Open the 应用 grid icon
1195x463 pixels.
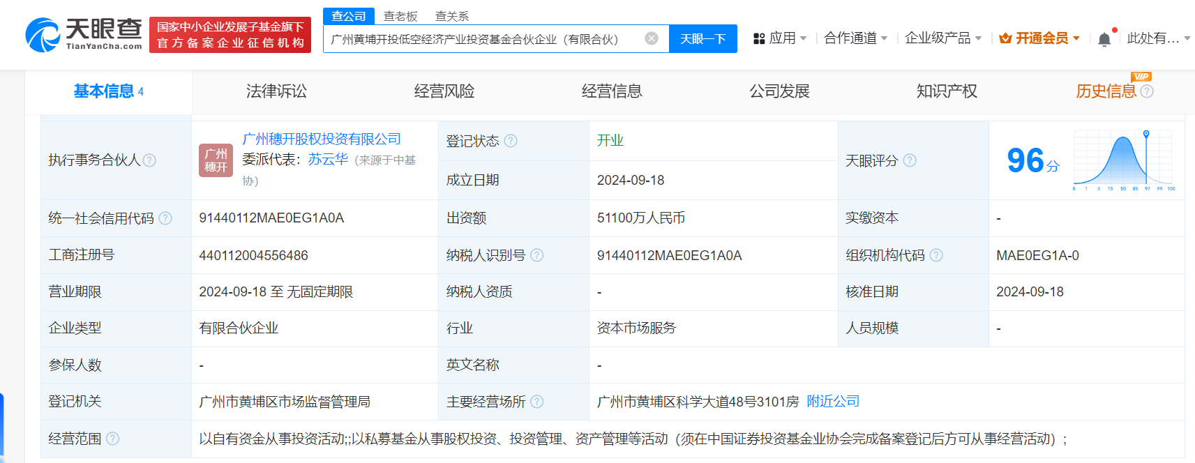click(x=759, y=38)
